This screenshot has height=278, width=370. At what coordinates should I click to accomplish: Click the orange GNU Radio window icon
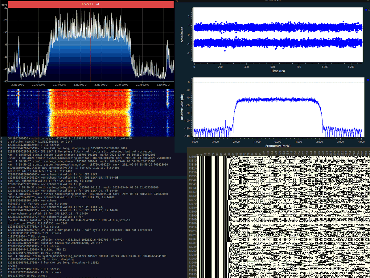pos(177,1)
